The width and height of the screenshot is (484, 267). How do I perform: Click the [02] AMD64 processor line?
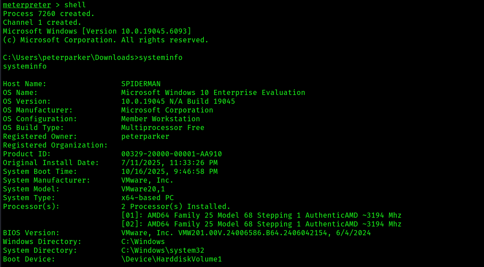click(x=262, y=224)
